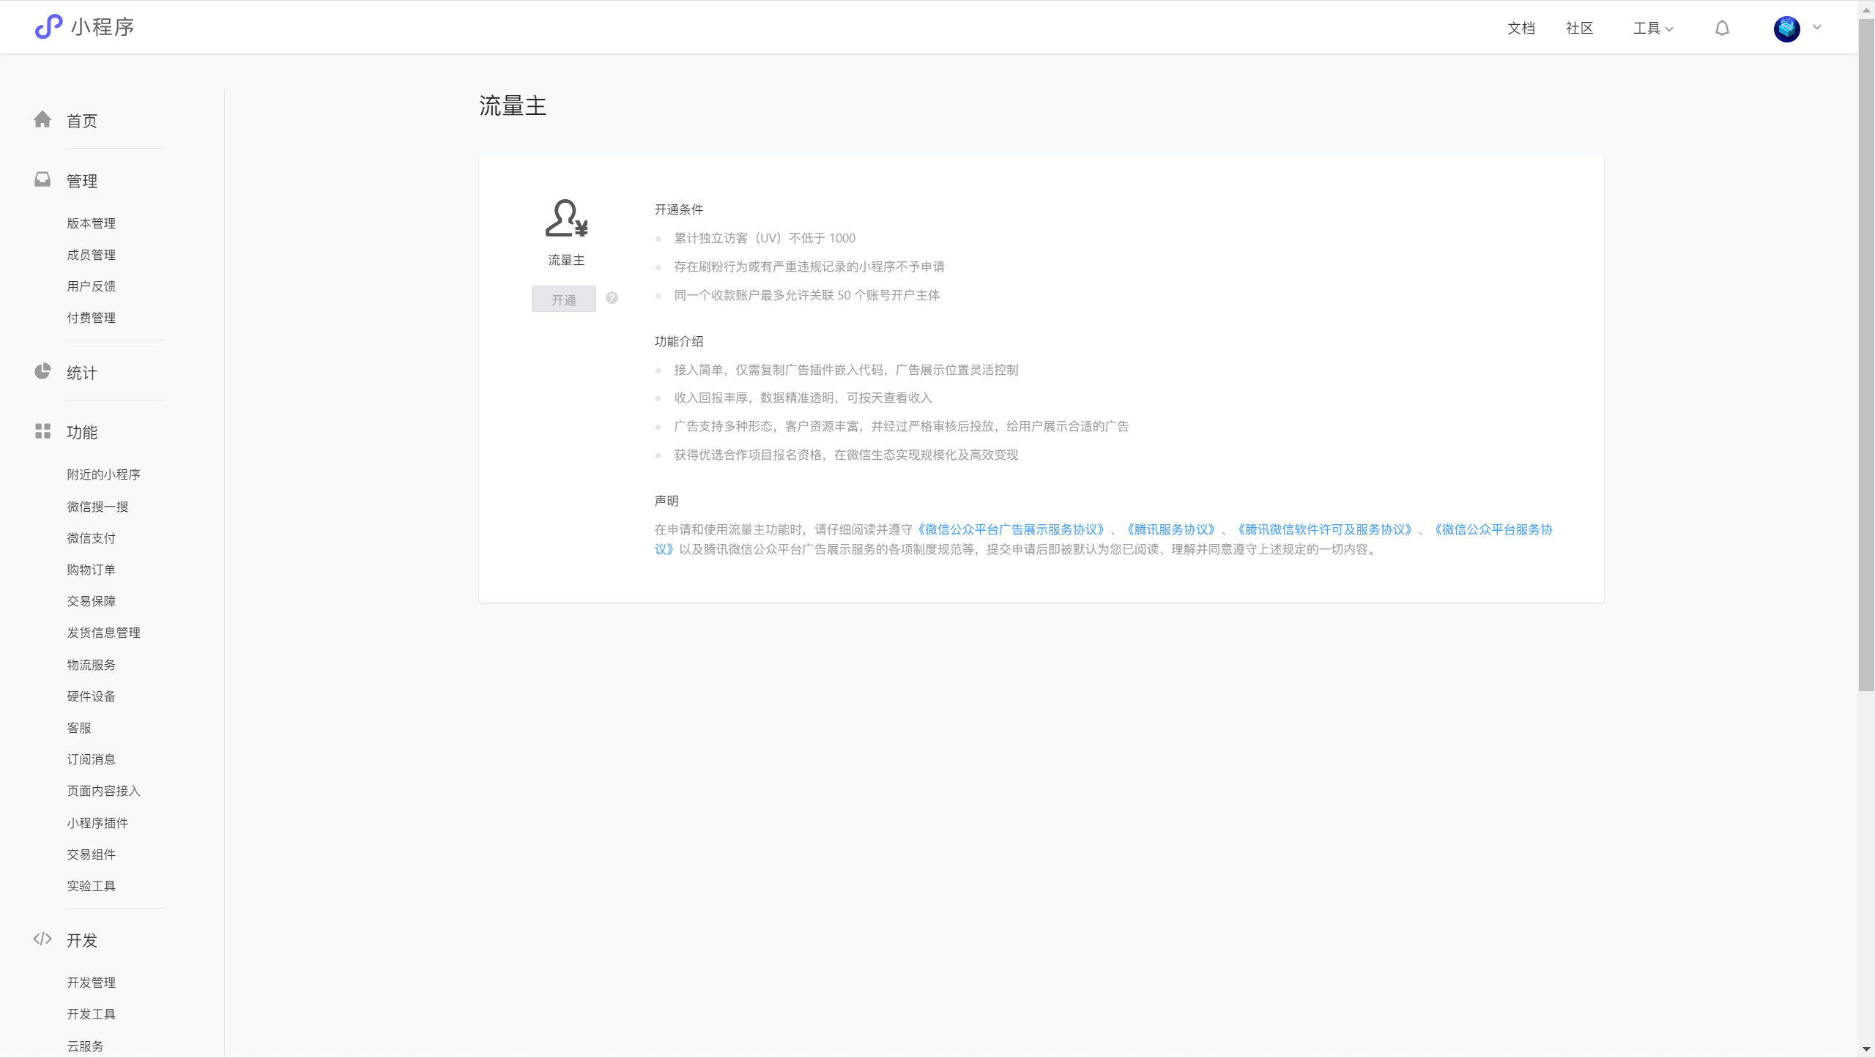Click the question mark help icon
Viewport: 1875px width, 1058px height.
click(x=612, y=298)
